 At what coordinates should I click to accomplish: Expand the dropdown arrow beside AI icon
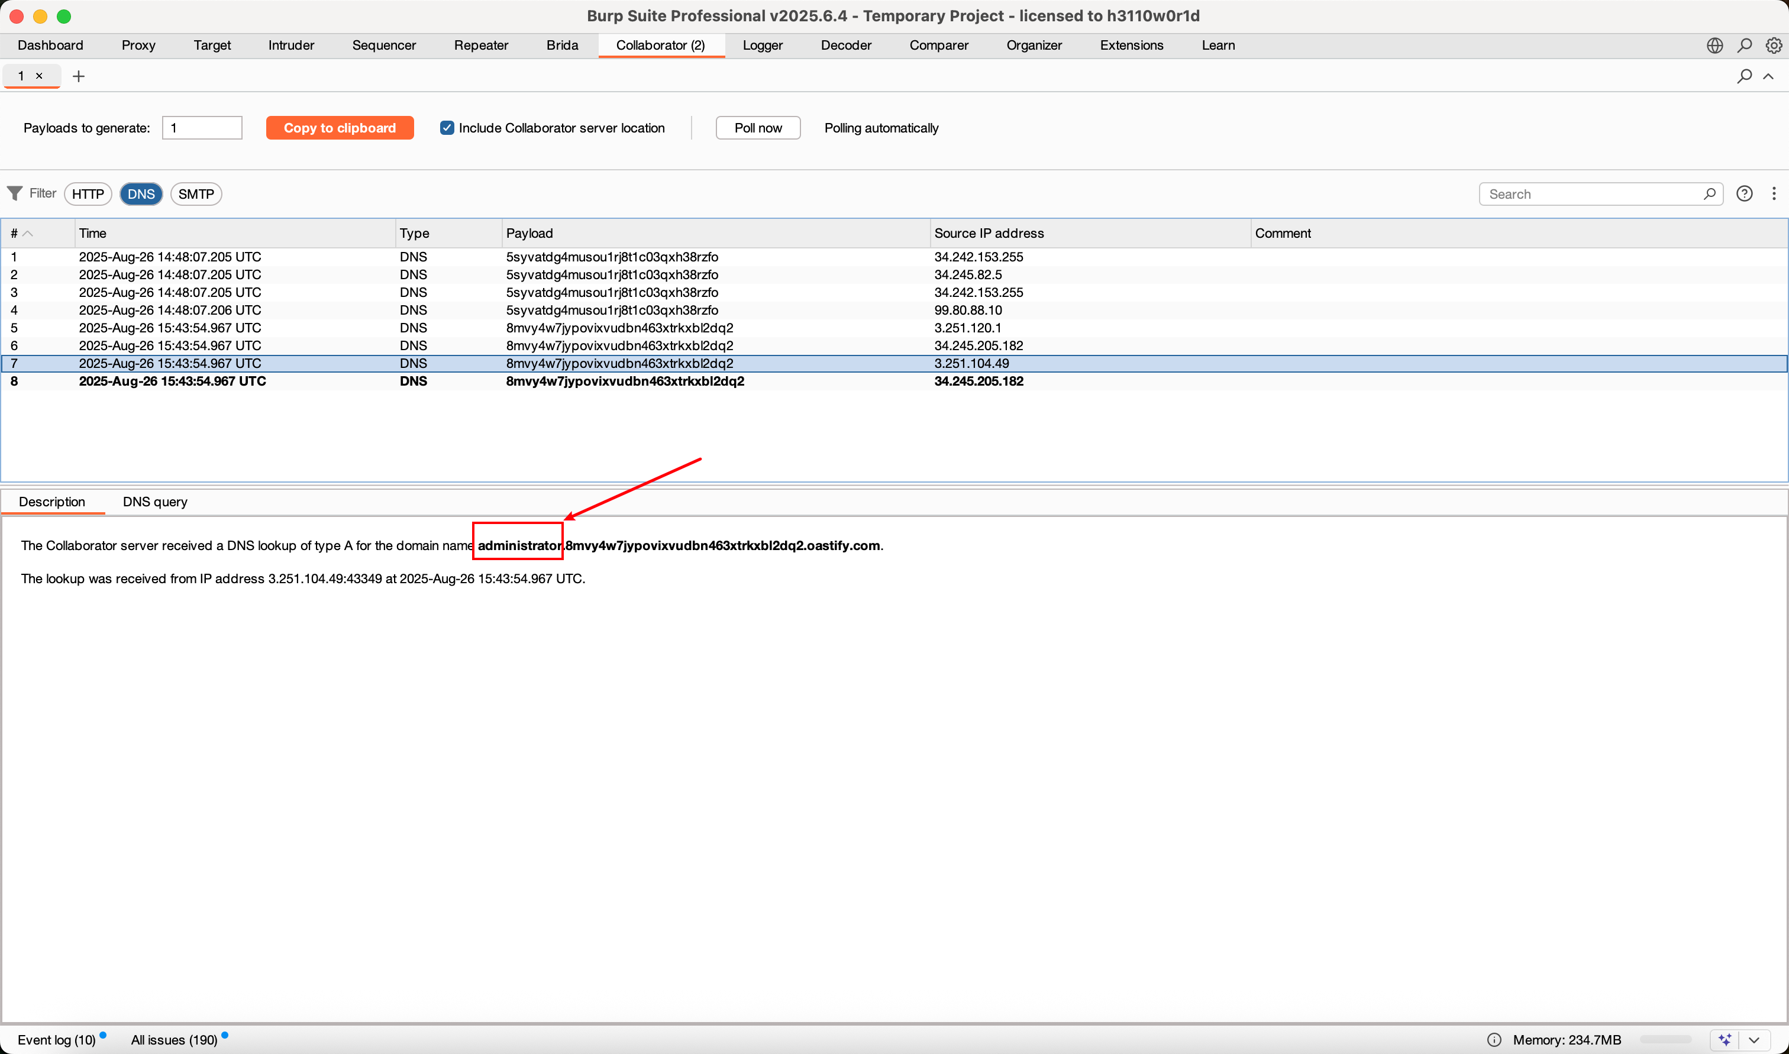click(x=1754, y=1040)
